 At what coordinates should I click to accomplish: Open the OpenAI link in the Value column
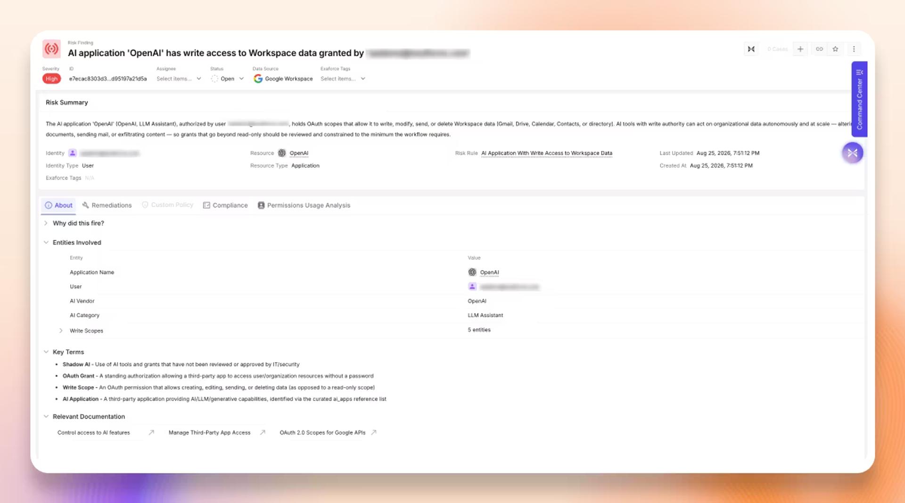489,272
